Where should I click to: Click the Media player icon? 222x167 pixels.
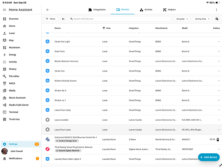5,91
